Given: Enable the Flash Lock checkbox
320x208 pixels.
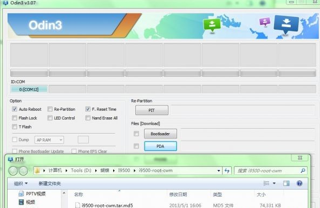Looking at the screenshot, I should click(15, 118).
